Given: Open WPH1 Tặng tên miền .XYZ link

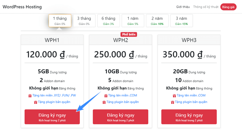Looking at the screenshot, I should [x=54, y=96].
